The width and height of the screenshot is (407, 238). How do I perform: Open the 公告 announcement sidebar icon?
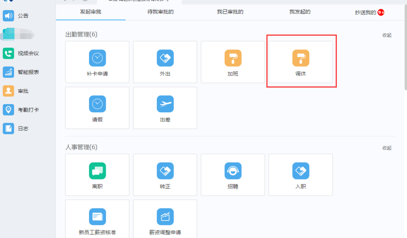(8, 15)
